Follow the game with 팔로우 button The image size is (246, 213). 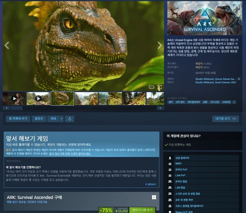click(39, 119)
